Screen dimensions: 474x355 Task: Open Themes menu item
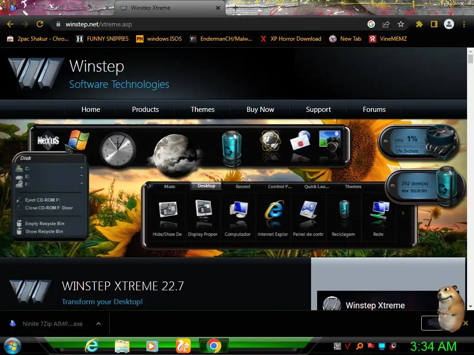coord(203,109)
